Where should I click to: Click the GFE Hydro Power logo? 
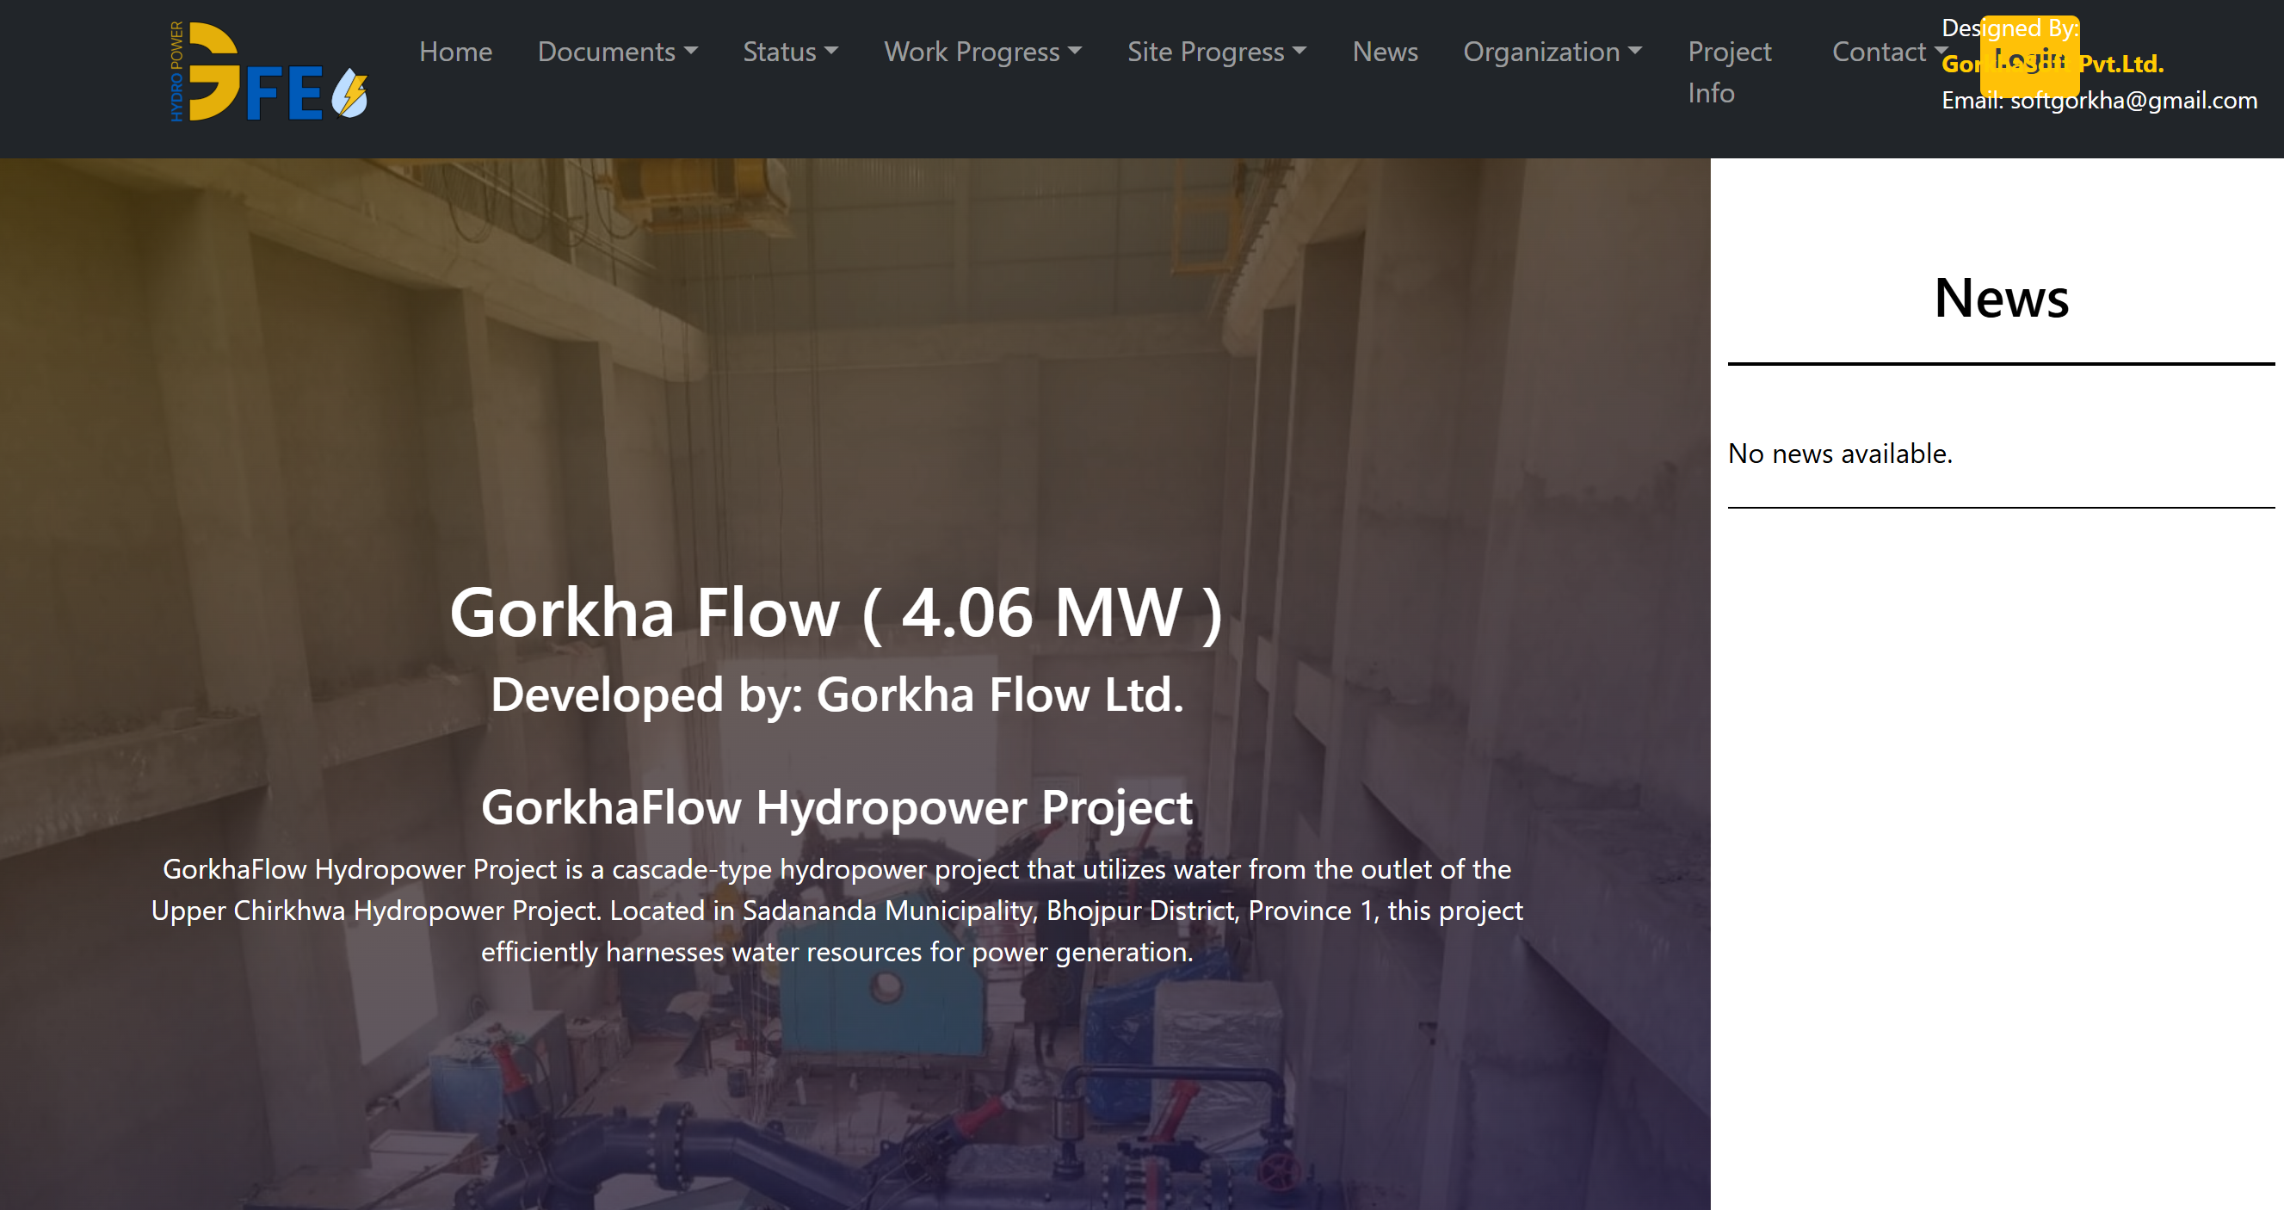click(268, 72)
